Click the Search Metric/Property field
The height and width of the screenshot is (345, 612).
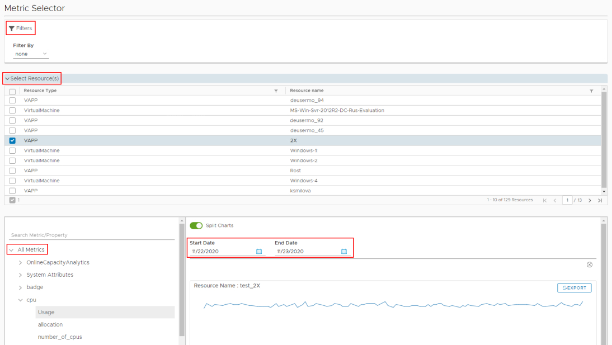92,235
